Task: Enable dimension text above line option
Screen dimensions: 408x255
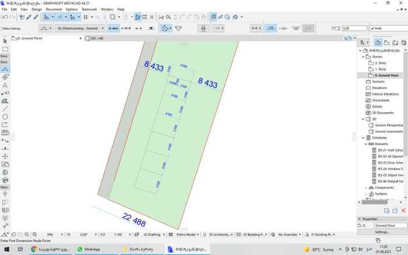Action: point(270,28)
